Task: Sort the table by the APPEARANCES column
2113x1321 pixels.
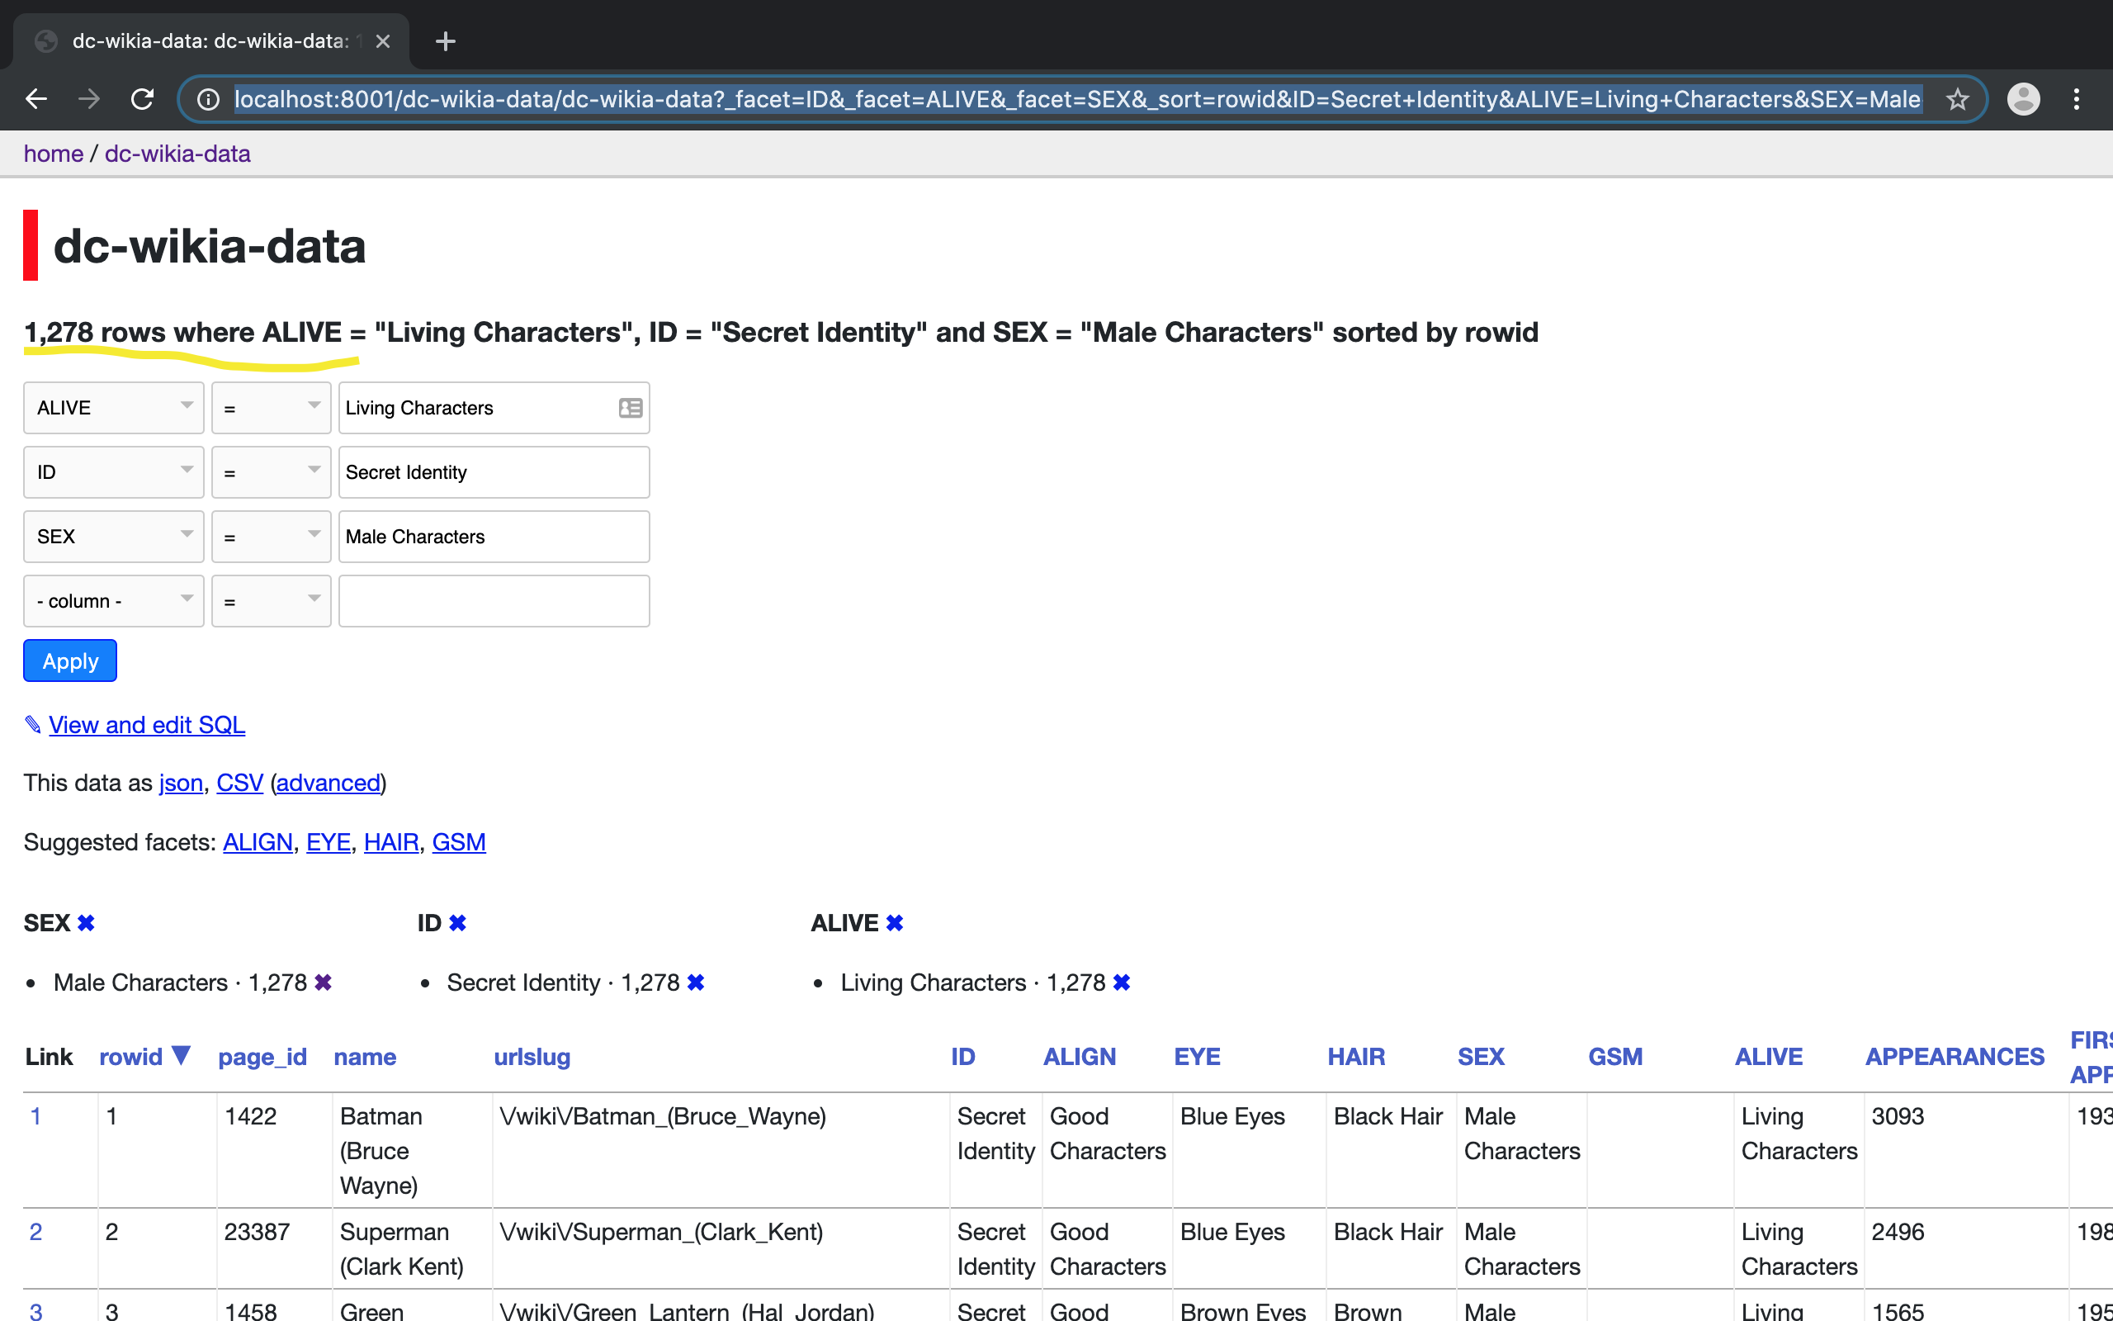Action: click(x=1954, y=1056)
